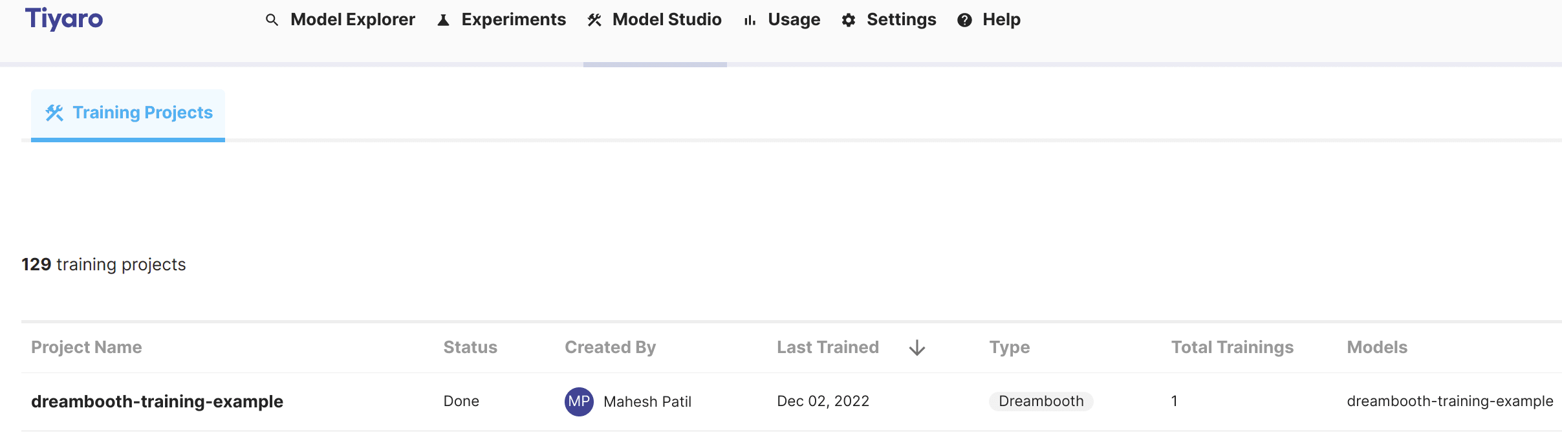Go to the Experiments page
Screen dimensions: 1562x441
click(x=514, y=19)
